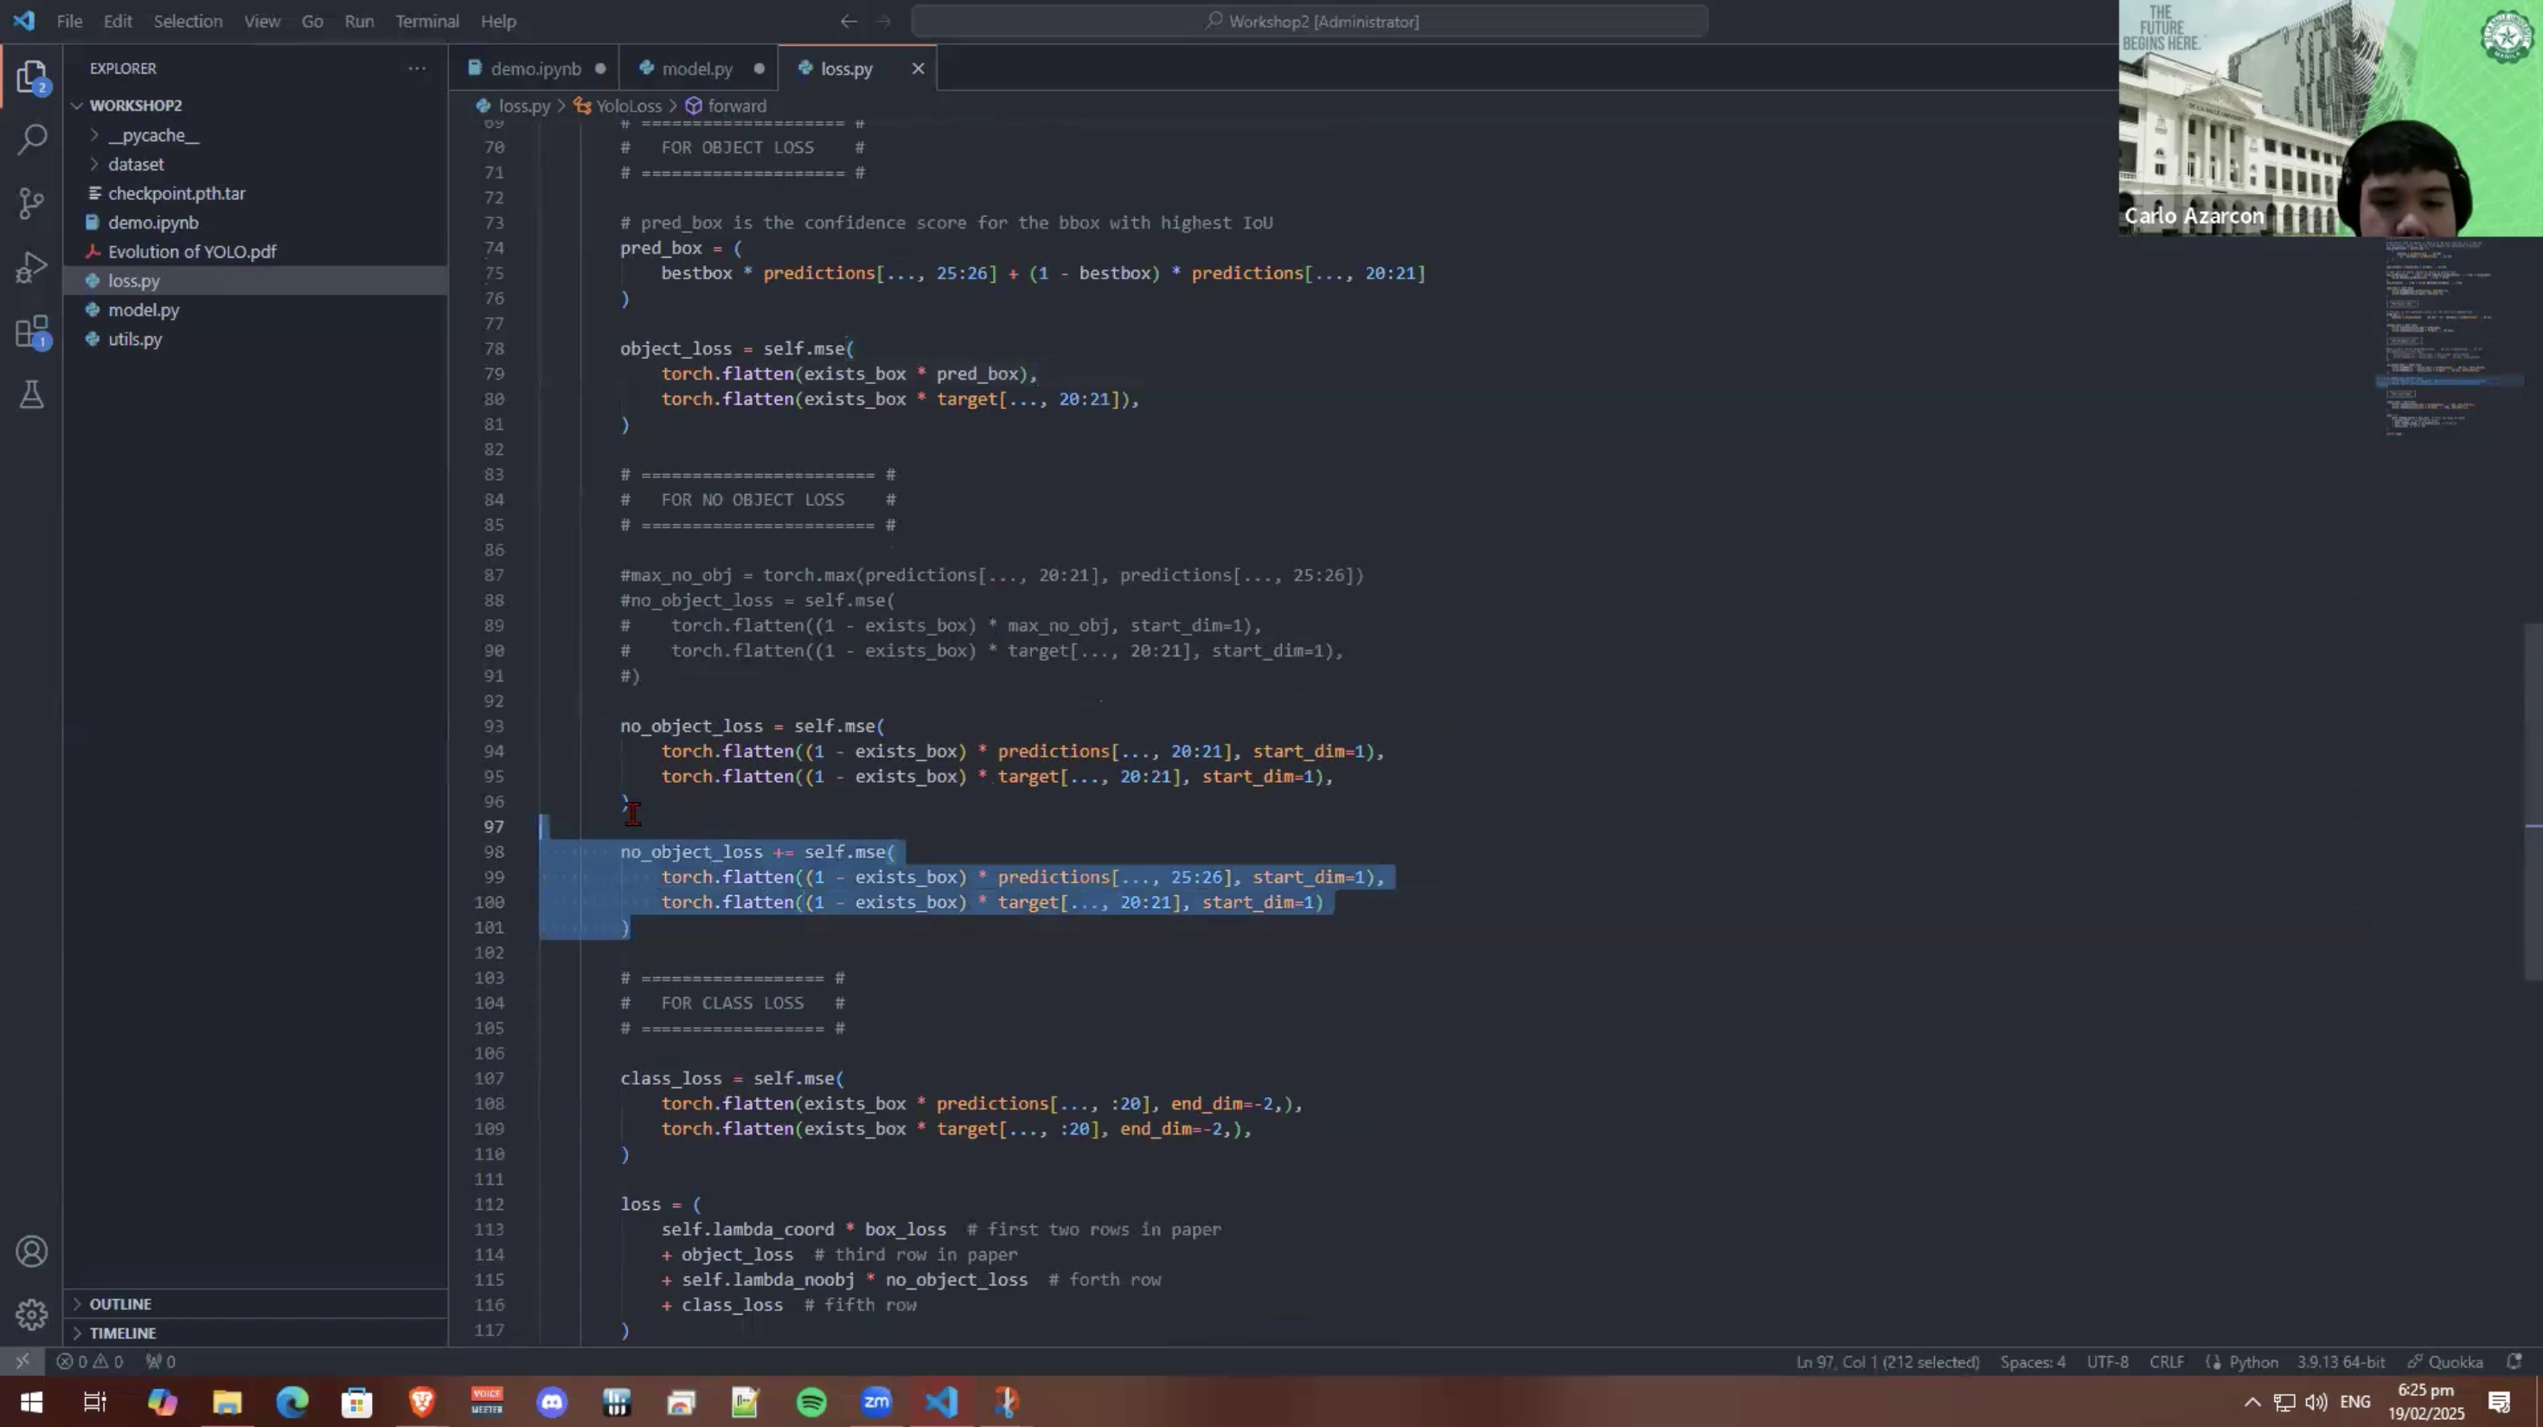
Task: Close the loss.py tab
Action: (x=918, y=68)
